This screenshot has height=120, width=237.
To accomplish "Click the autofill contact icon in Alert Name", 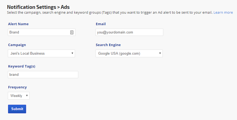I will click(x=72, y=32).
